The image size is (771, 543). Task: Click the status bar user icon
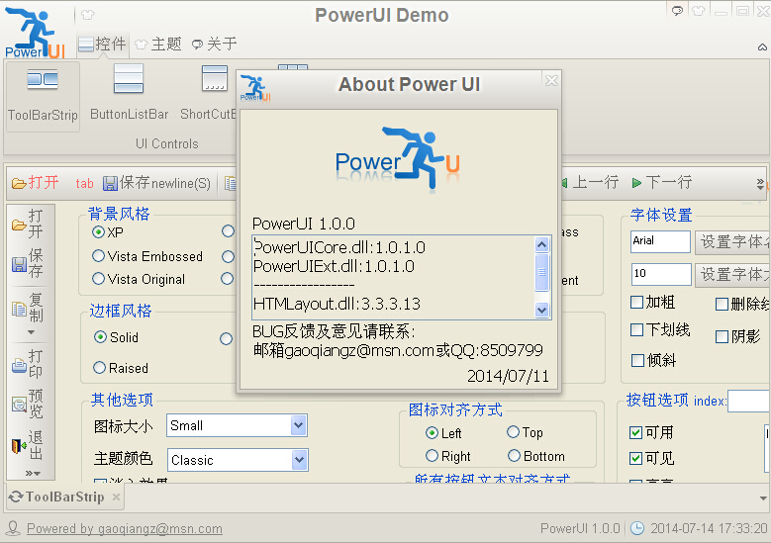pyautogui.click(x=13, y=528)
